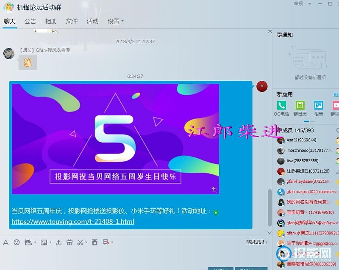Open the 相册 app in 群应用

coord(318,108)
